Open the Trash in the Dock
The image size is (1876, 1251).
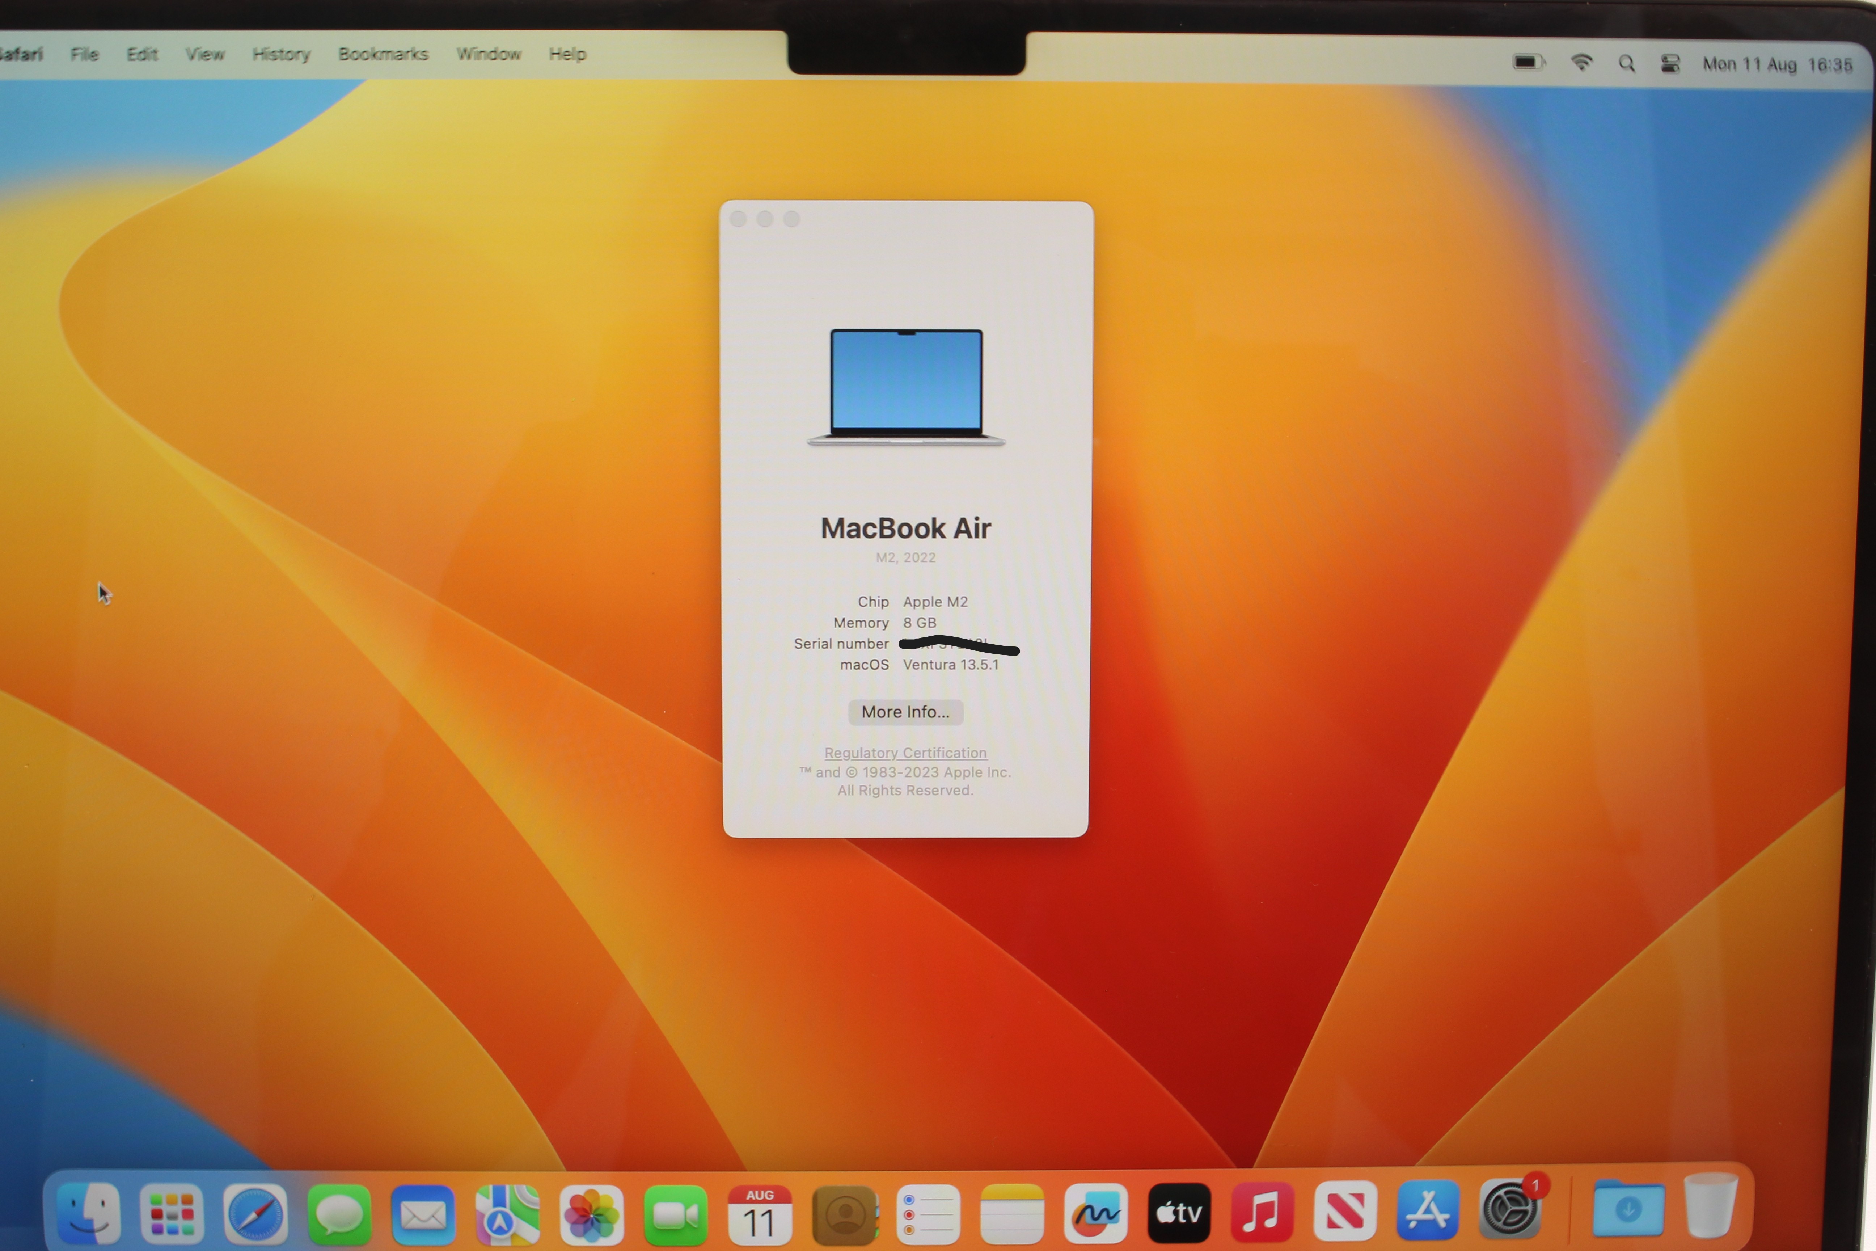point(1711,1205)
